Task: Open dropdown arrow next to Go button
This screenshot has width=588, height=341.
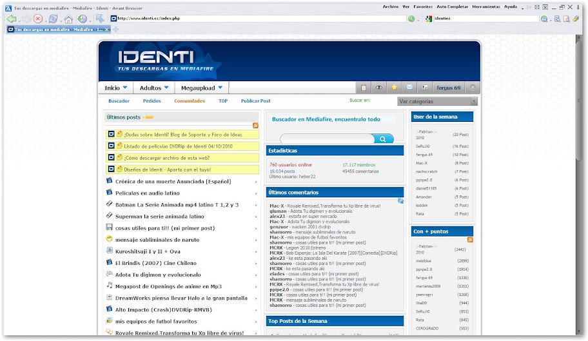Action: (x=418, y=20)
